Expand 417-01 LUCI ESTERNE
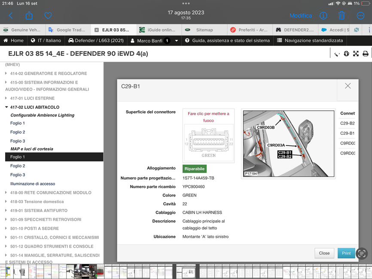This screenshot has width=372, height=279. click(x=6, y=98)
